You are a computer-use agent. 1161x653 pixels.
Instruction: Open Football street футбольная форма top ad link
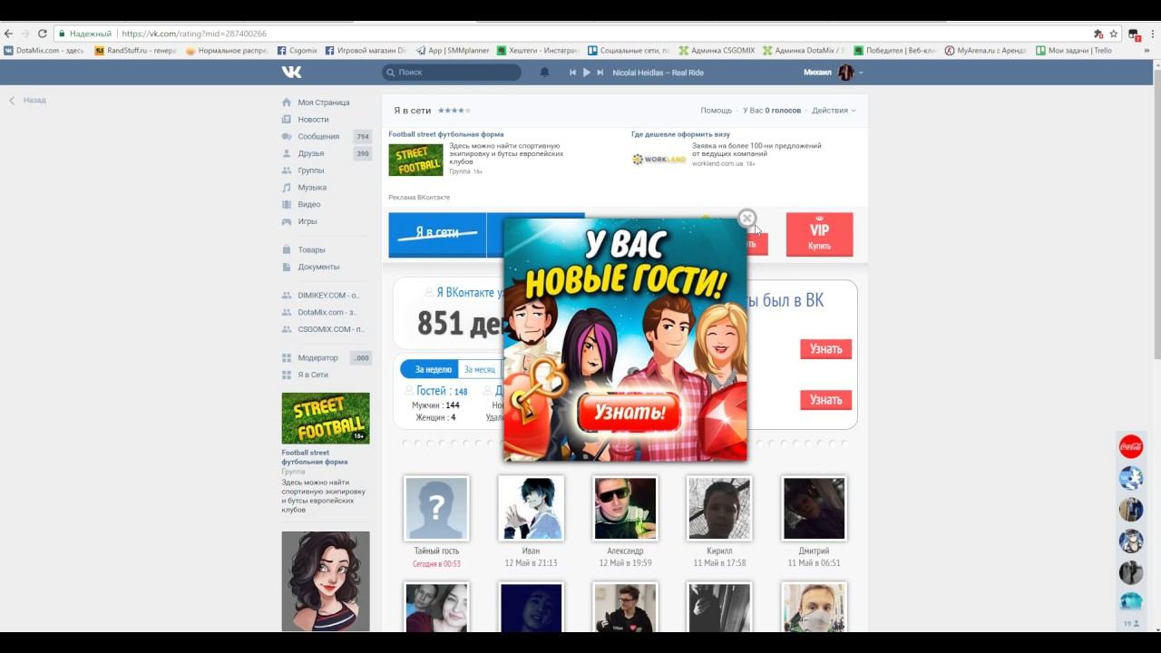(x=446, y=134)
